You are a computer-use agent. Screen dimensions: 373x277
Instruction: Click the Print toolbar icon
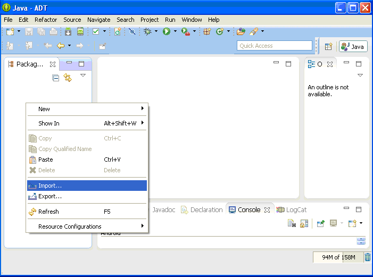point(53,31)
